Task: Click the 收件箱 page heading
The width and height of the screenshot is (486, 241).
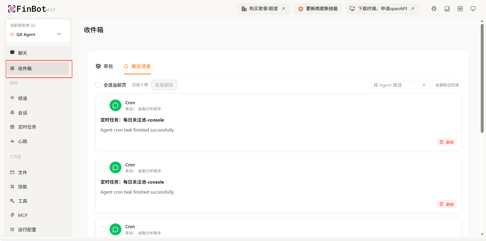Action: point(94,30)
